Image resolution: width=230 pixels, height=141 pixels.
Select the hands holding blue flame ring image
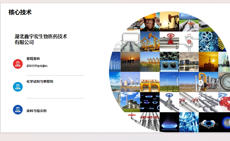(x=208, y=122)
